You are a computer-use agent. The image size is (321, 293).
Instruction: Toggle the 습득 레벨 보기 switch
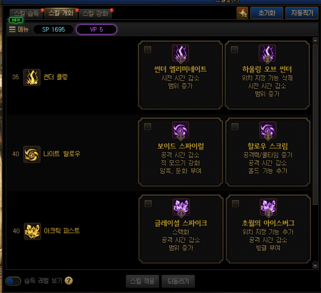coord(13,281)
